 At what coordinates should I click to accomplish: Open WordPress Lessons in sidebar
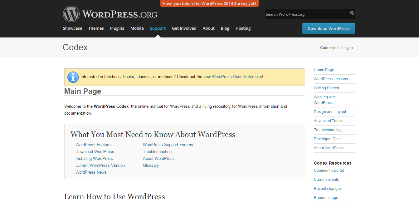coord(331,79)
